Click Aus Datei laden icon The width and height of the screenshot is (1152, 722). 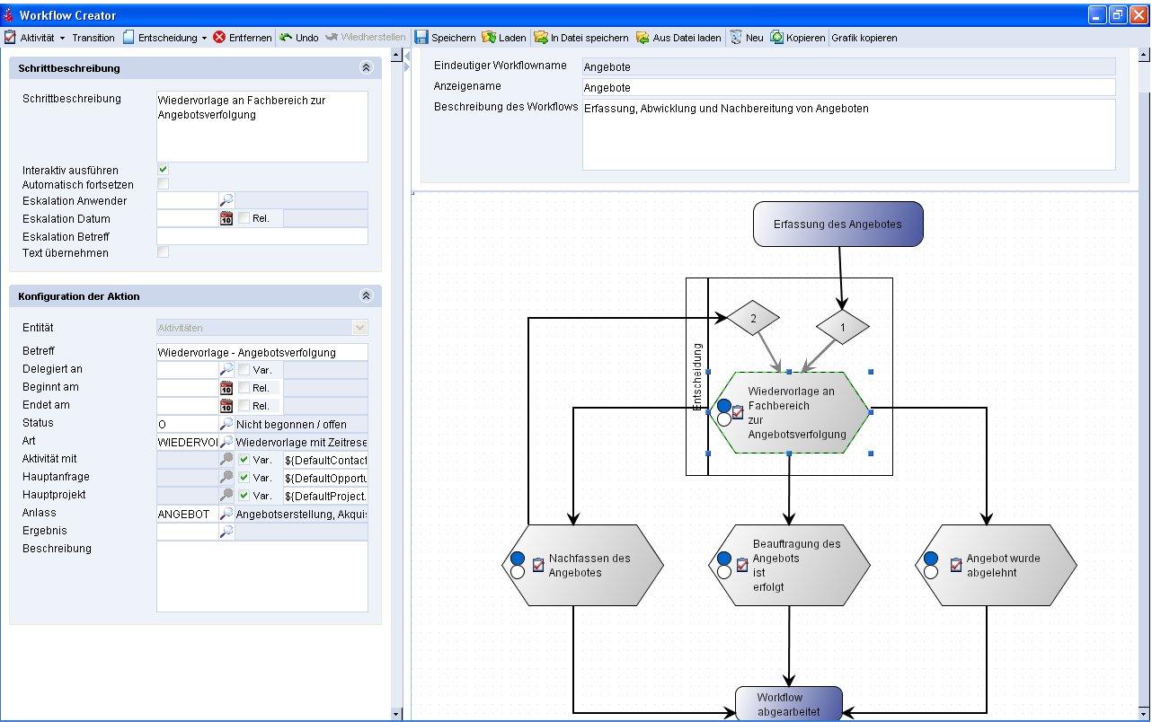click(x=642, y=38)
